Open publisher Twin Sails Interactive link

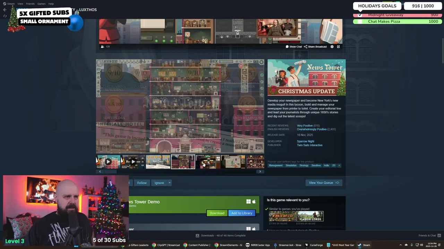tap(309, 145)
